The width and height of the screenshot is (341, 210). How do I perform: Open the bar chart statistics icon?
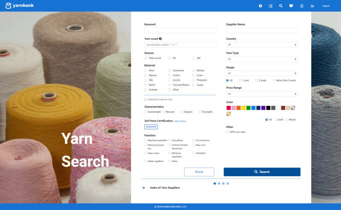312,6
